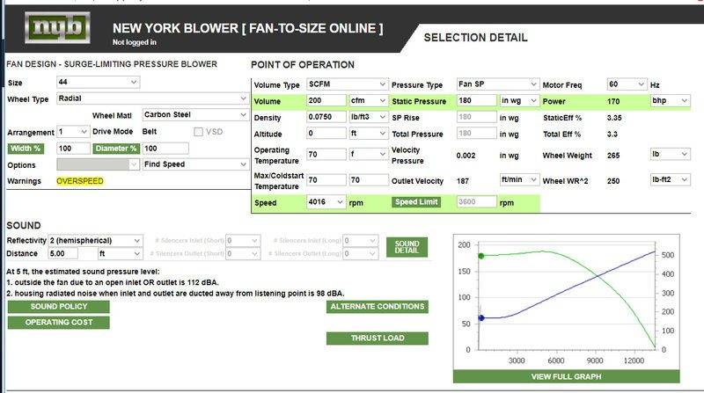704x393 pixels.
Task: Click the Outlet Velocity value 187
Action: click(463, 181)
